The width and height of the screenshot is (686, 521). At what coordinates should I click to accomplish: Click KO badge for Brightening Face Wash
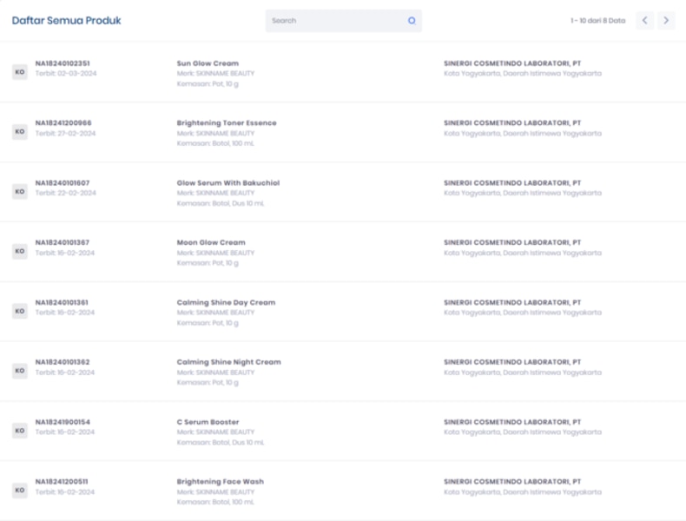20,490
